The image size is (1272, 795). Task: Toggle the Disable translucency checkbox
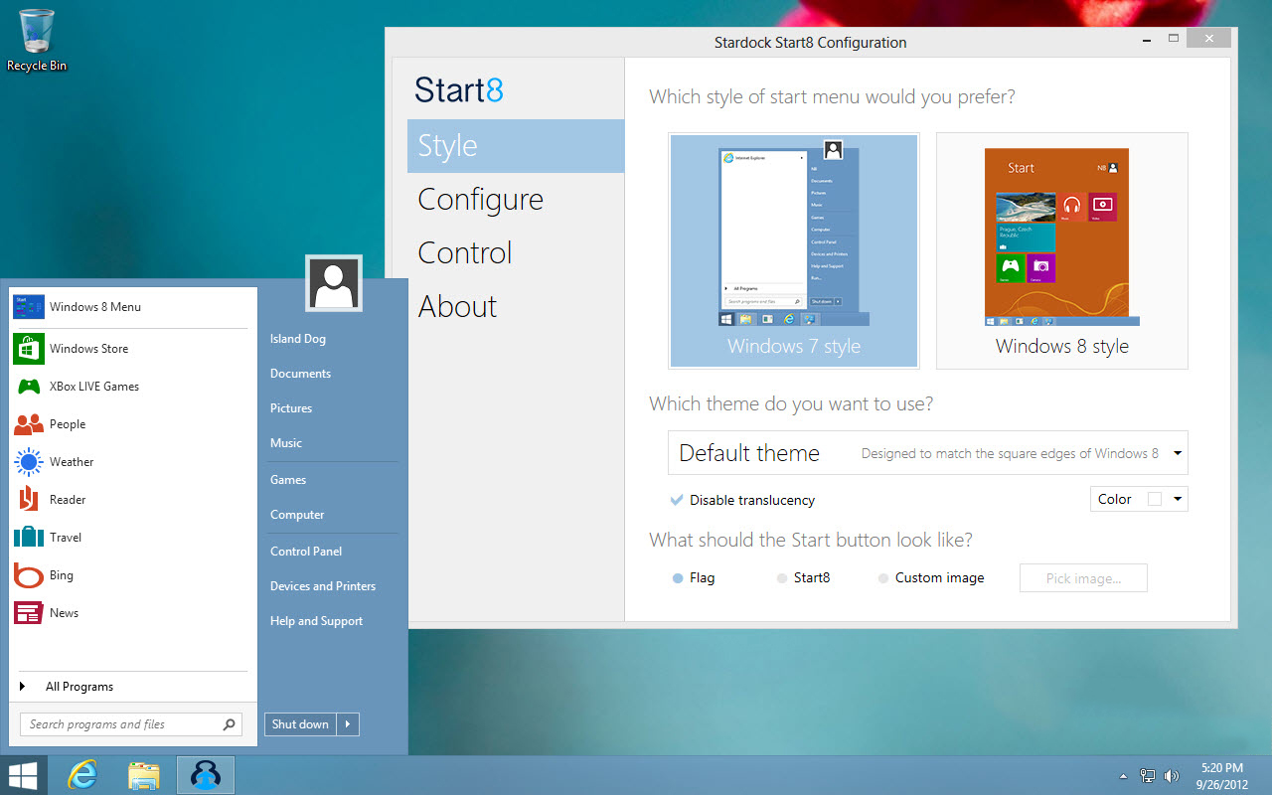(x=677, y=500)
